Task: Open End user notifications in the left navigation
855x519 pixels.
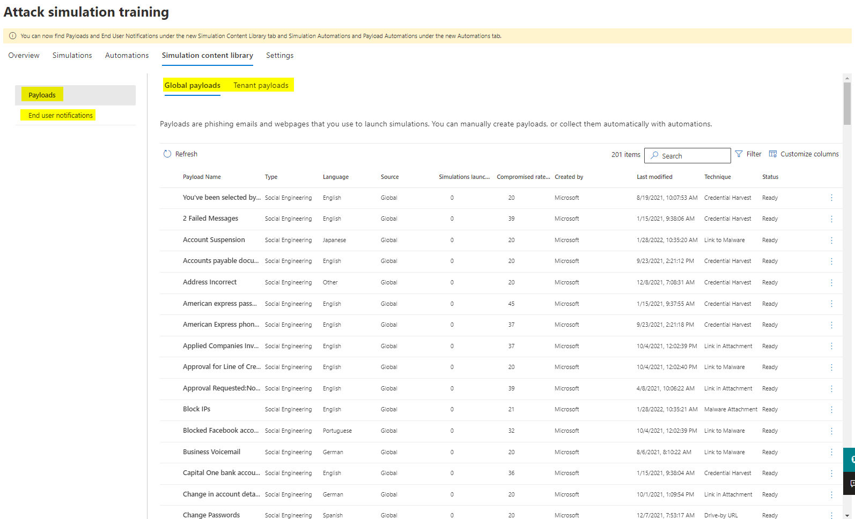Action: (x=75, y=116)
